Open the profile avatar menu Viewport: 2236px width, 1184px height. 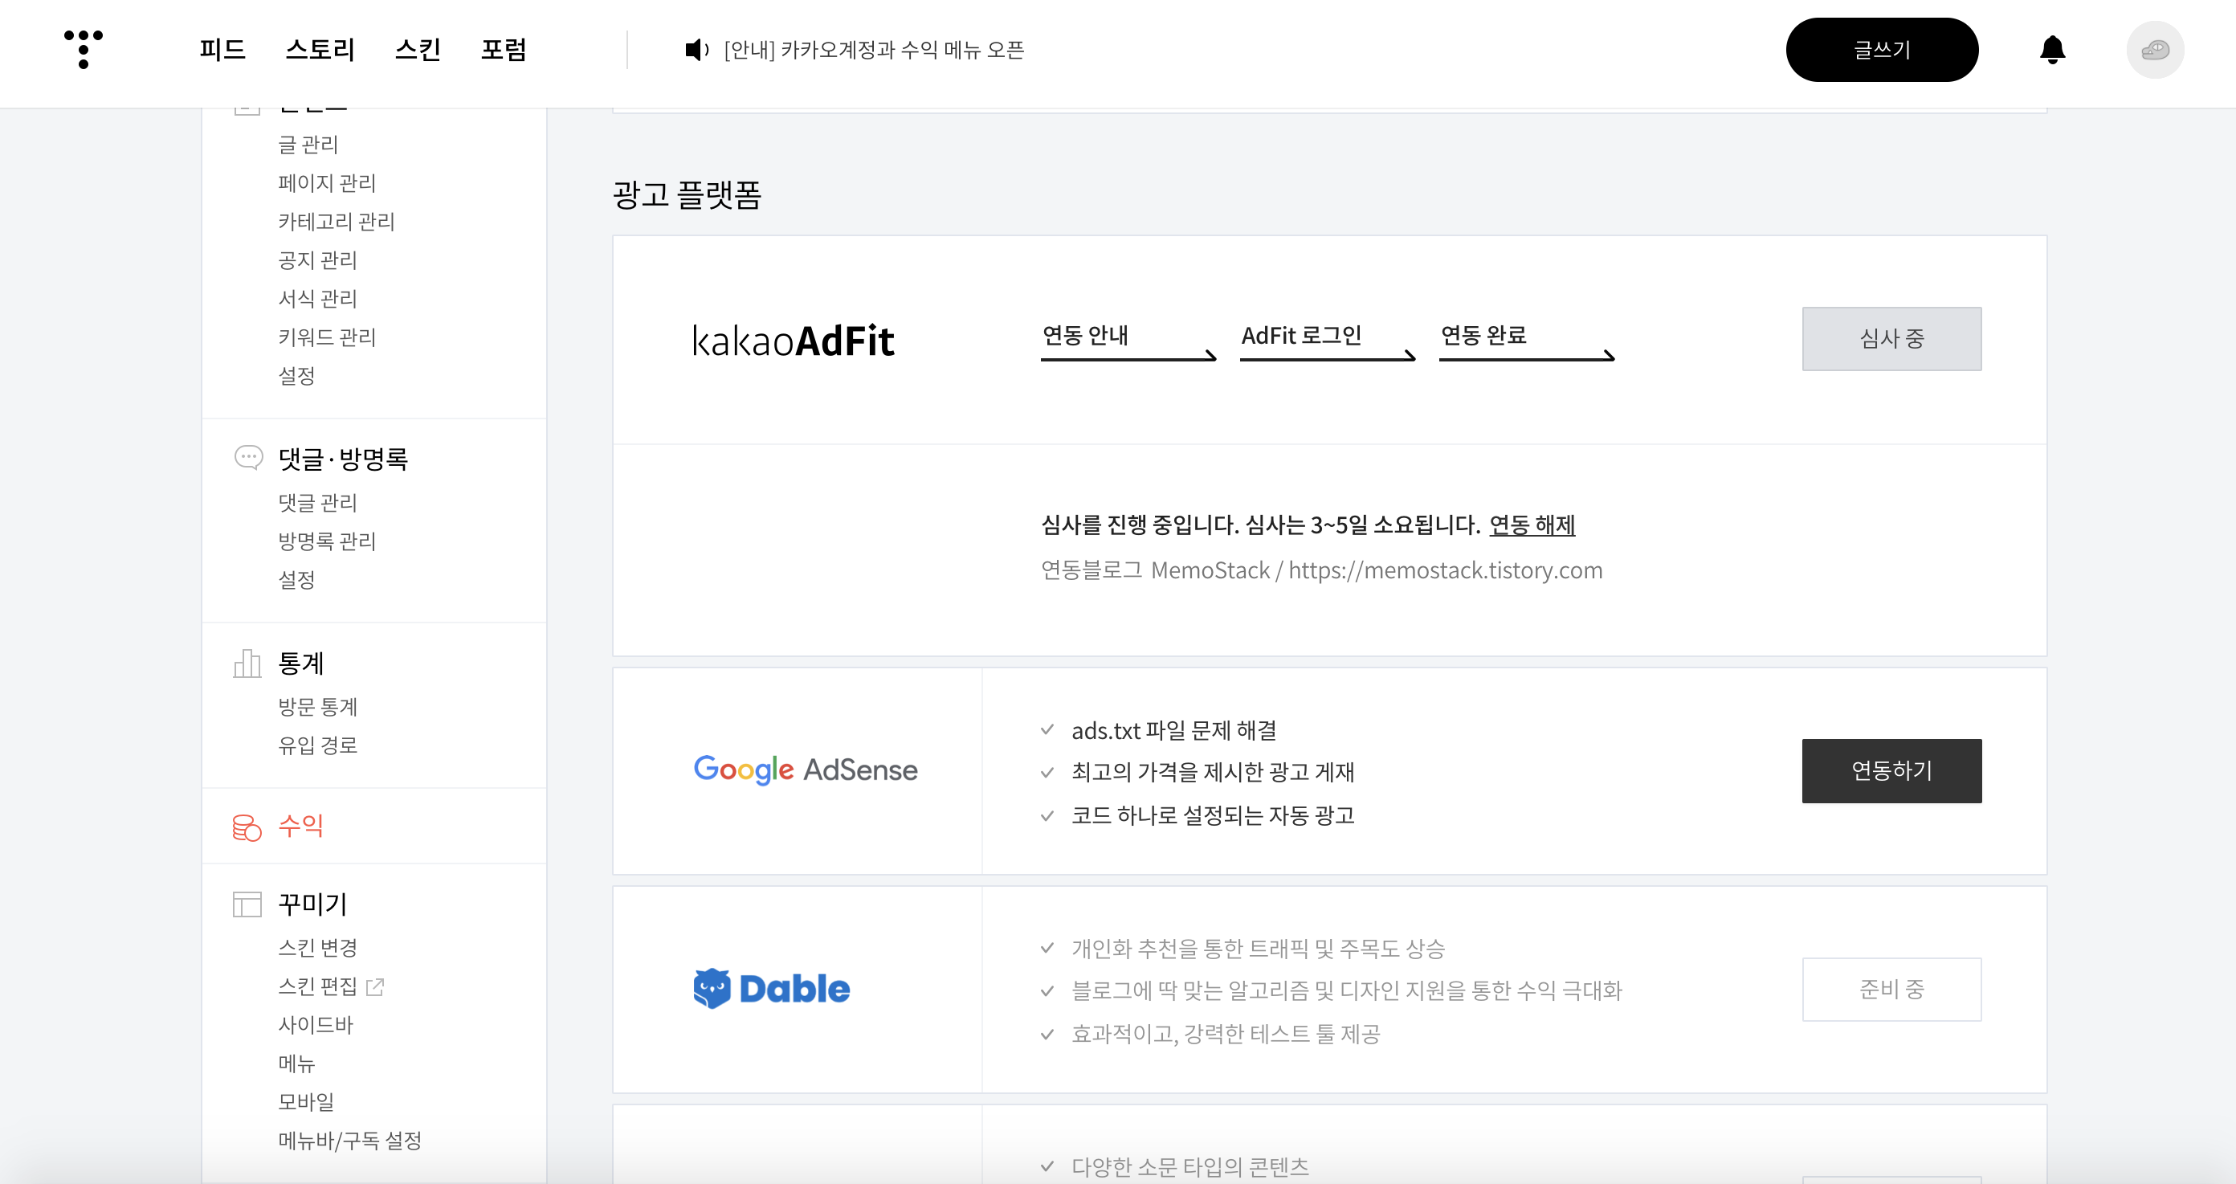(2154, 50)
